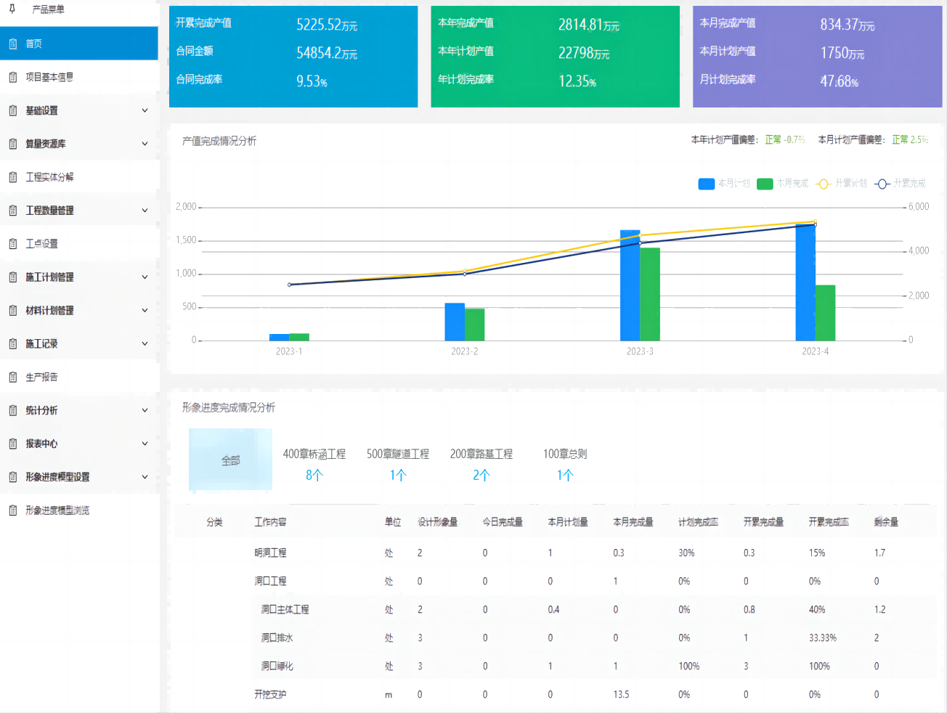Click the icon beside 工程实体分解
The height and width of the screenshot is (713, 947).
coord(13,177)
